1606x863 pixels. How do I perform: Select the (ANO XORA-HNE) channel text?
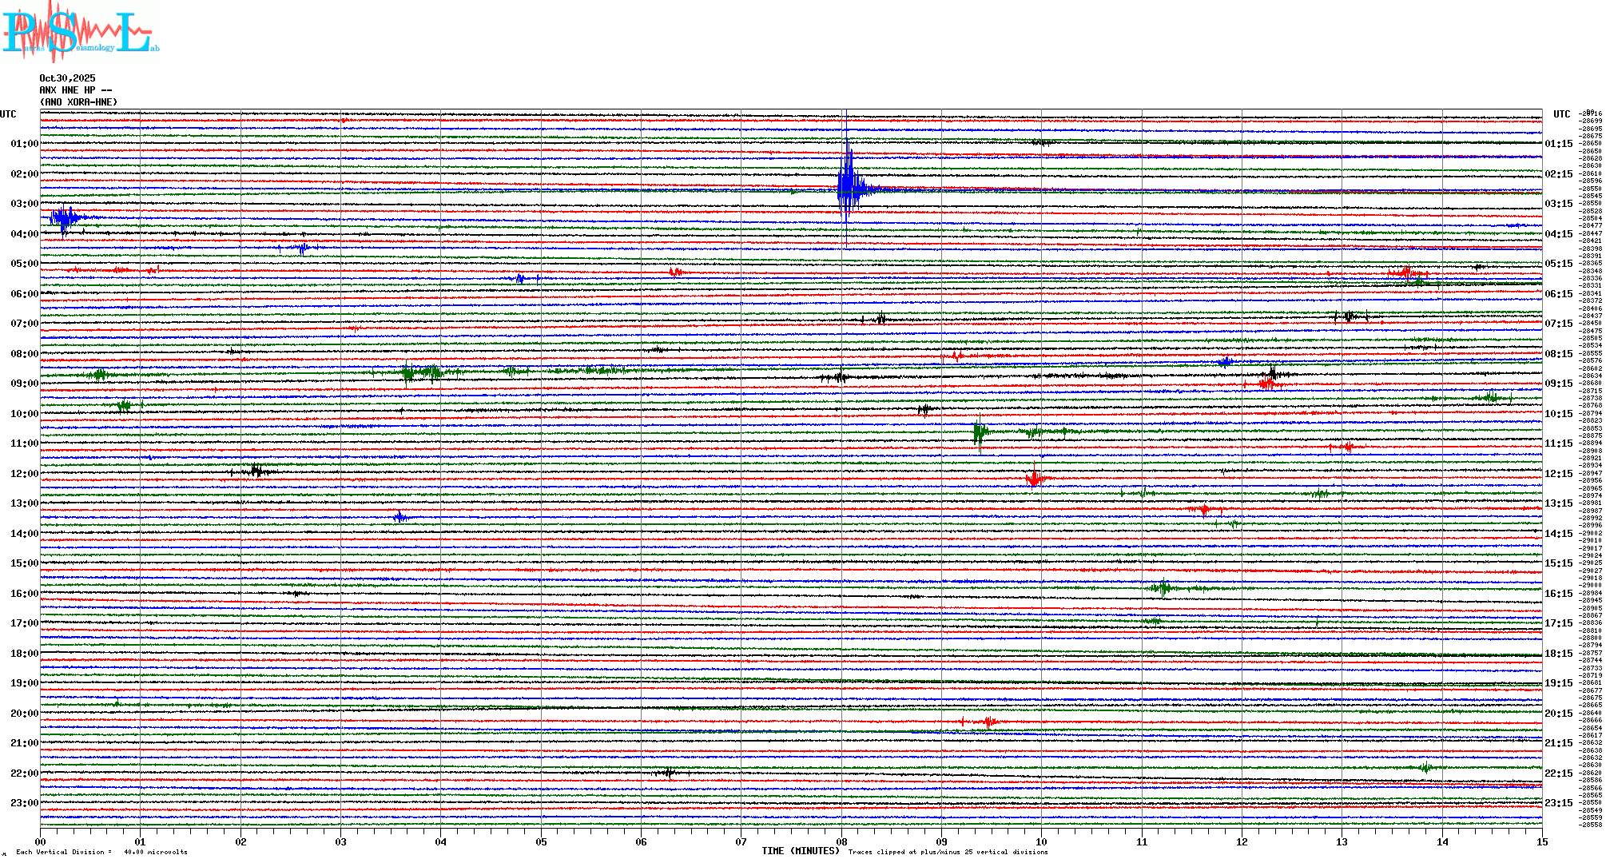[x=78, y=102]
